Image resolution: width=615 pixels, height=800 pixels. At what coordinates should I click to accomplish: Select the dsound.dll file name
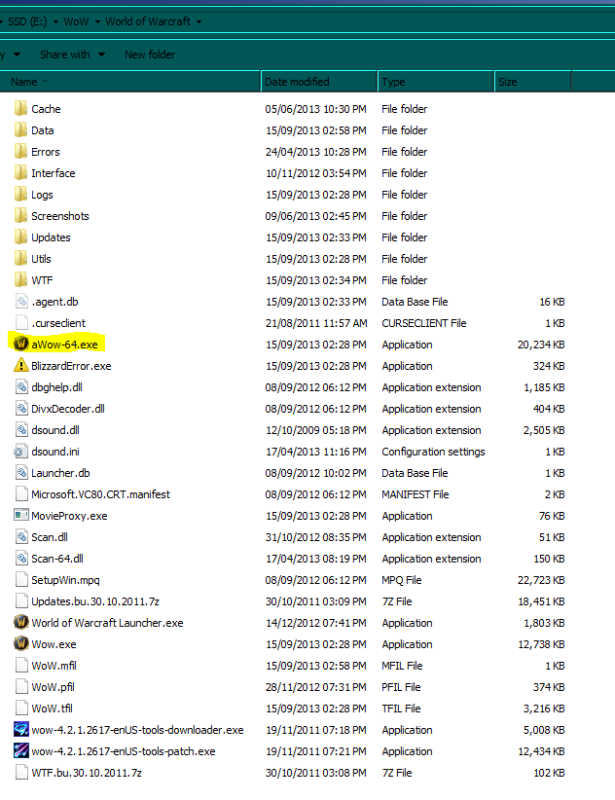click(x=55, y=430)
